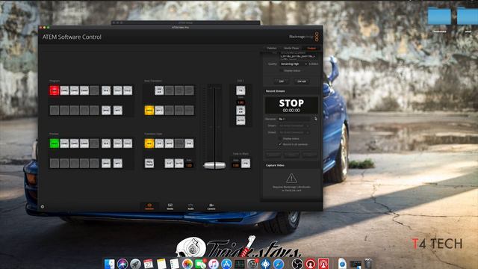Click the FTB button
The width and height of the screenshot is (478, 269).
click(246, 164)
